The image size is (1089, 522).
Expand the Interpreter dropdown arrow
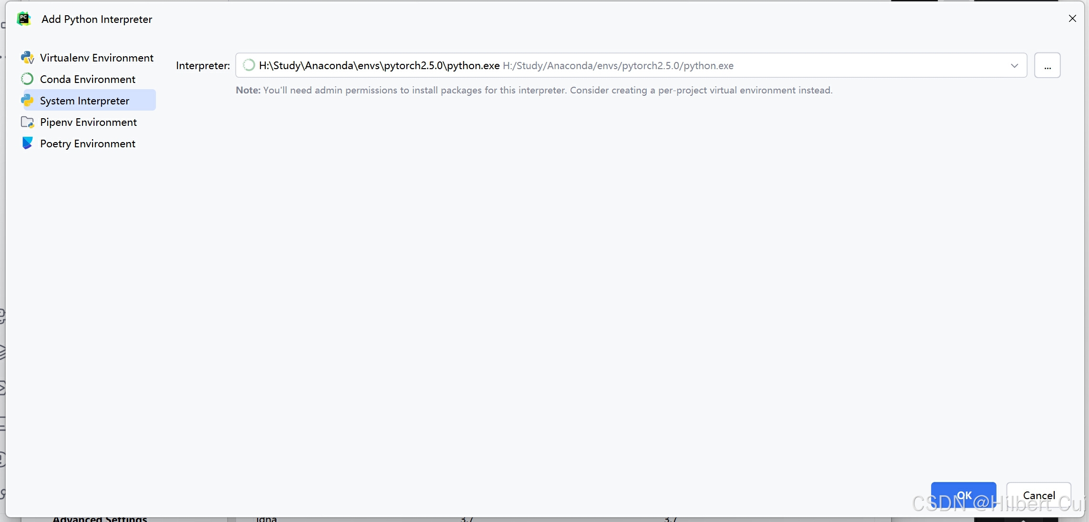(x=1014, y=65)
